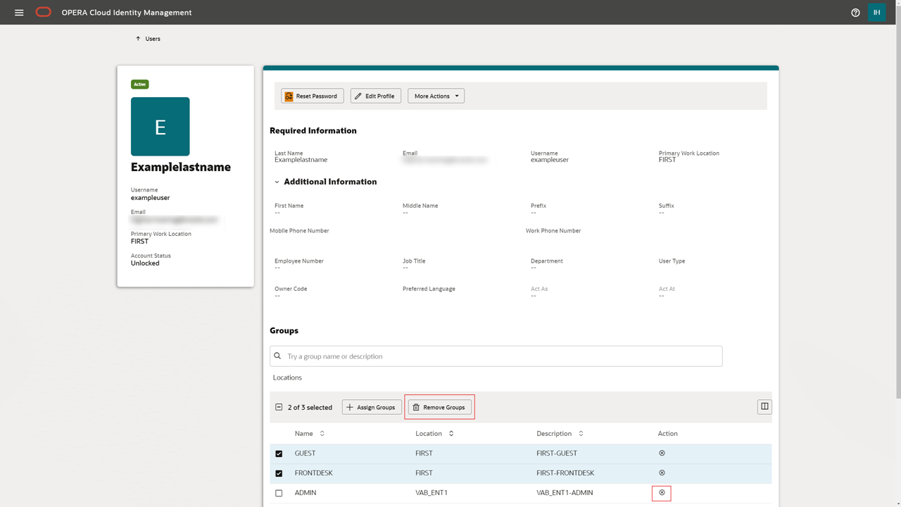Image resolution: width=901 pixels, height=507 pixels.
Task: Click the search magnifier in the Groups field
Action: point(277,356)
